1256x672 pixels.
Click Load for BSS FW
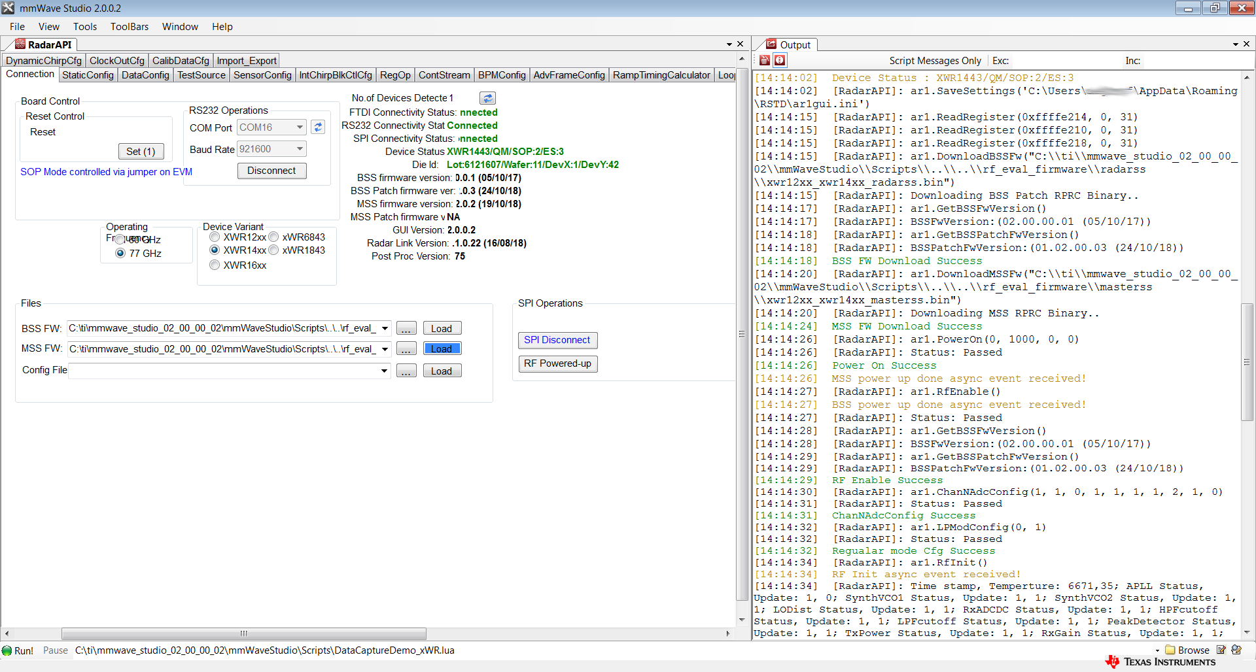[x=442, y=328]
